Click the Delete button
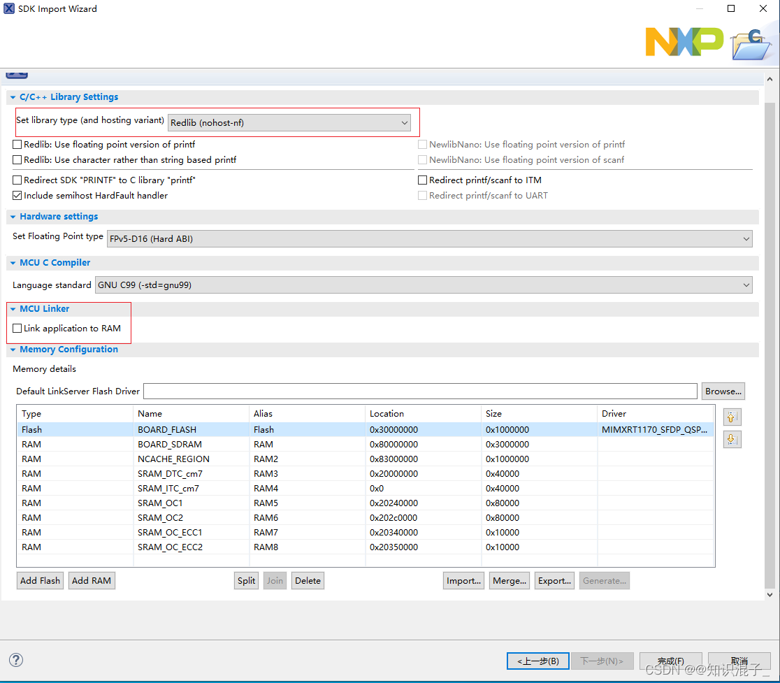This screenshot has width=780, height=683. pos(308,580)
